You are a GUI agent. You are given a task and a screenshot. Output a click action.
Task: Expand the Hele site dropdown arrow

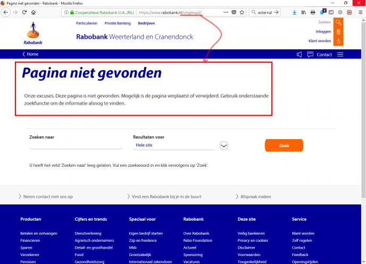[223, 146]
